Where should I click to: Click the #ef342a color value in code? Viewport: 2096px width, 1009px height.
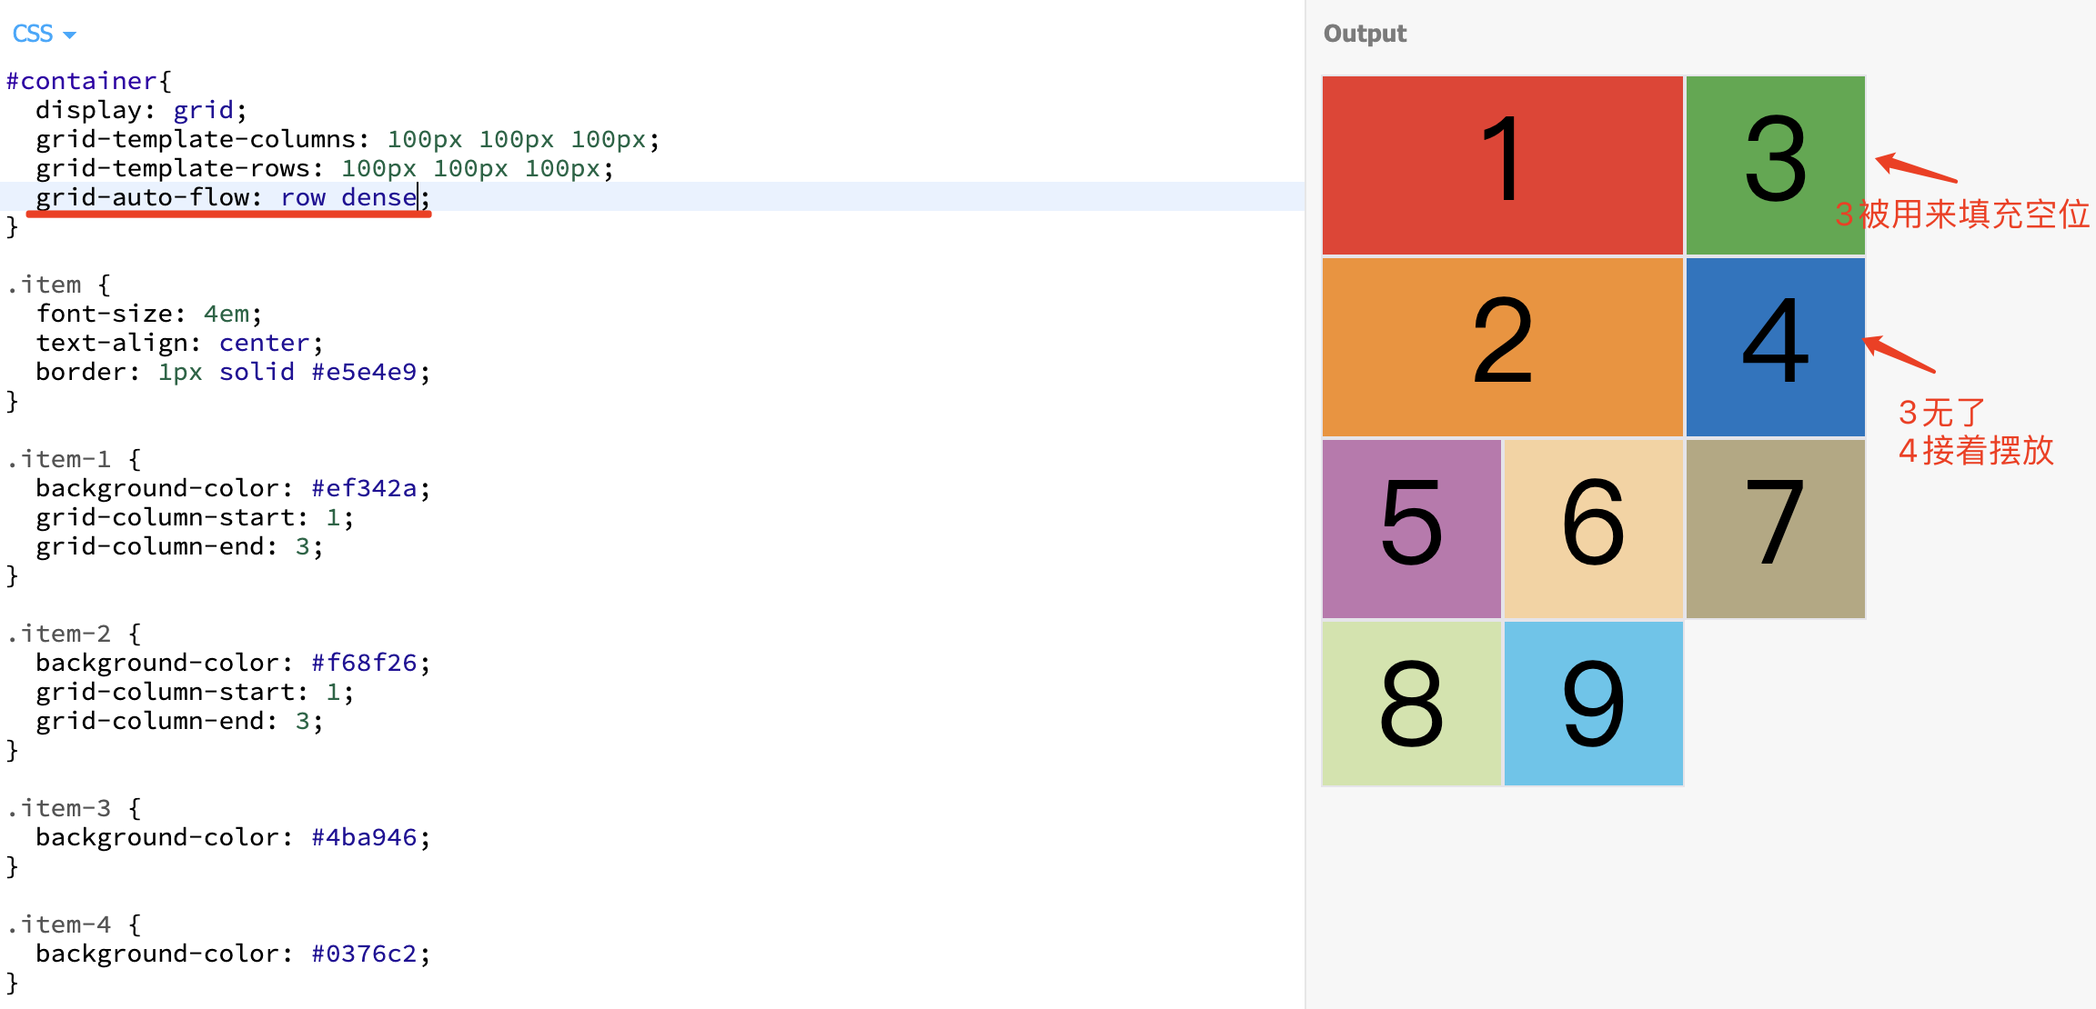364,488
